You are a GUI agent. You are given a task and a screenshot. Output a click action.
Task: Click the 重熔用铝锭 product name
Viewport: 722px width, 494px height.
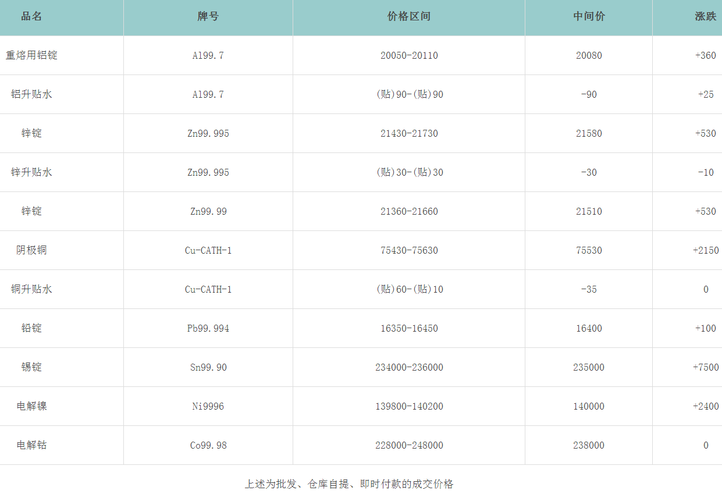31,56
